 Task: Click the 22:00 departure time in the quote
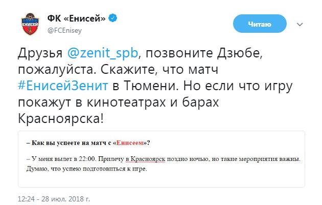coord(82,160)
